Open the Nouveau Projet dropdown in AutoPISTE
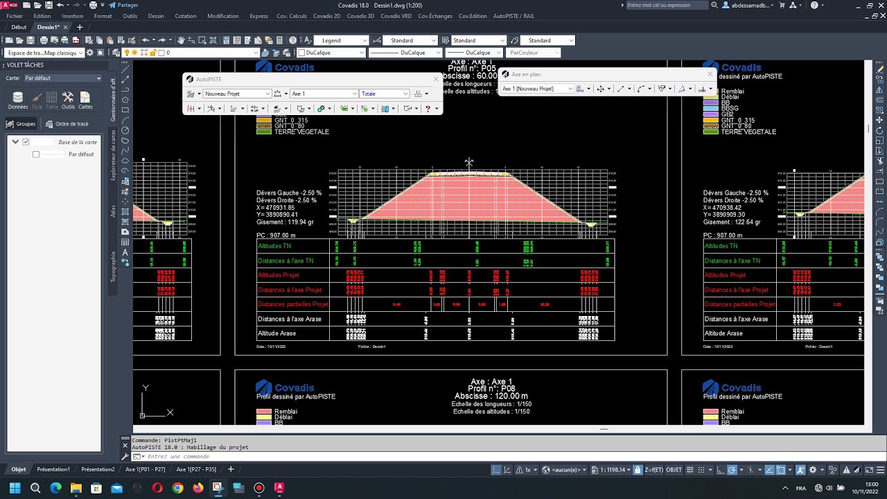The height and width of the screenshot is (499, 887). 237,94
